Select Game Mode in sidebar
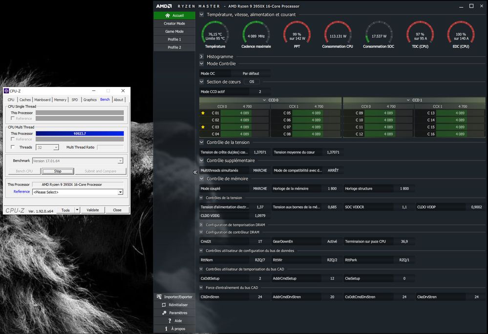 coord(174,31)
